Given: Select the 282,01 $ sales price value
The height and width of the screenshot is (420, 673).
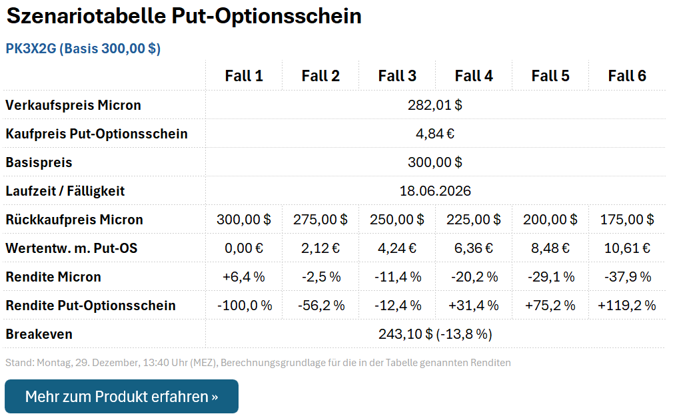Looking at the screenshot, I should (436, 105).
